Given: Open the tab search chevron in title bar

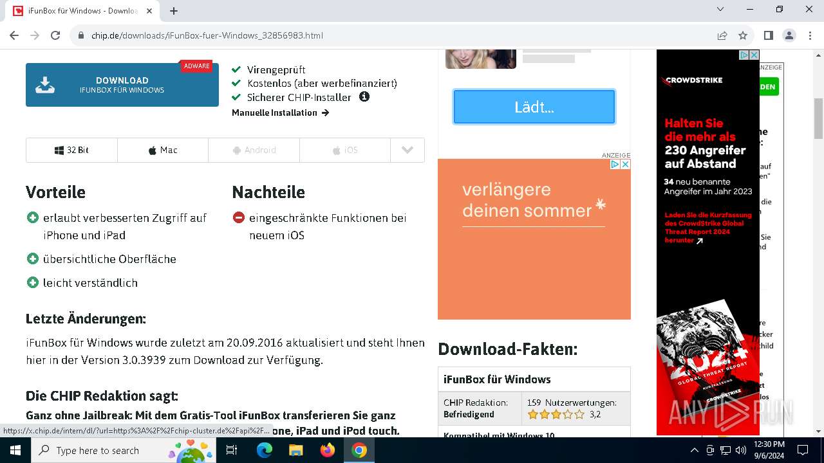Looking at the screenshot, I should coord(720,10).
